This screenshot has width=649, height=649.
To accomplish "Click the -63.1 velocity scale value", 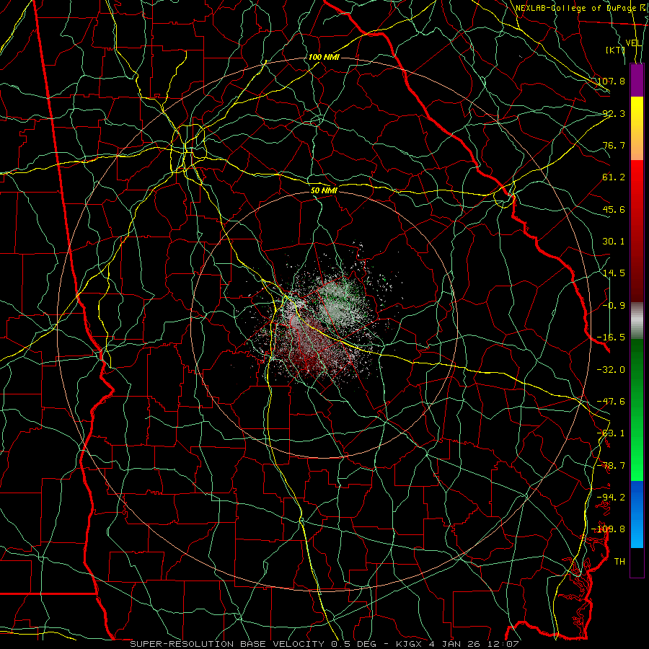I will point(611,433).
